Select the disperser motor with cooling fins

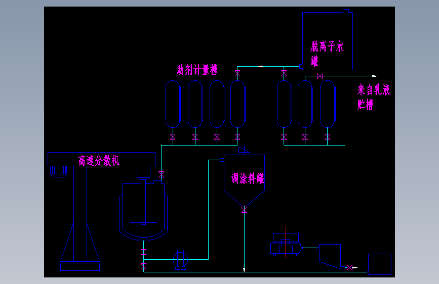click(x=59, y=172)
